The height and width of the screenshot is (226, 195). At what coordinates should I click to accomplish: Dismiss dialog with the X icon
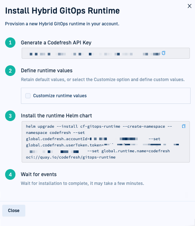pyautogui.click(x=189, y=6)
